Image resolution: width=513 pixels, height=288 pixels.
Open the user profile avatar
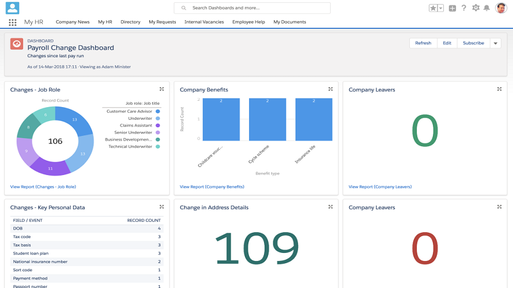[x=500, y=8]
